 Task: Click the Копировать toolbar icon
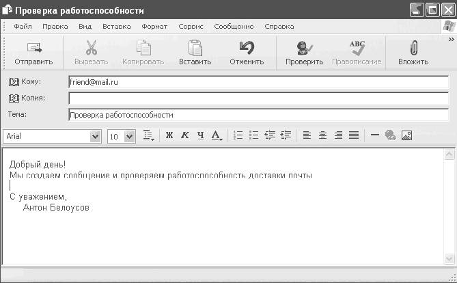click(x=143, y=48)
